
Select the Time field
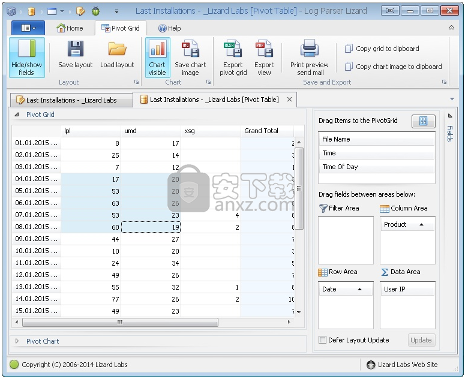coord(377,153)
